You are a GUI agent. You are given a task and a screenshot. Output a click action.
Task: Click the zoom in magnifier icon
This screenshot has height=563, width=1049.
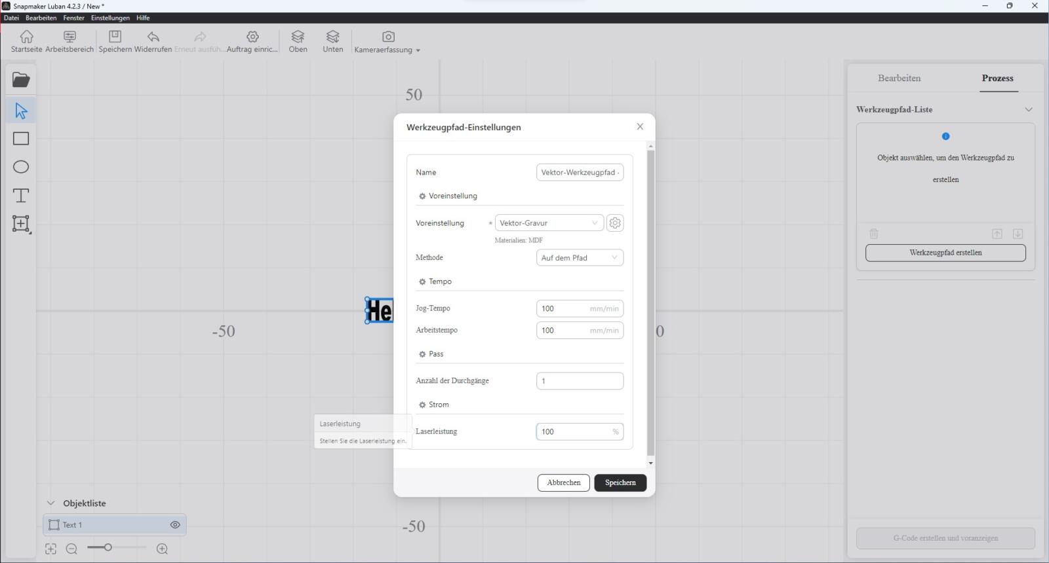[163, 549]
